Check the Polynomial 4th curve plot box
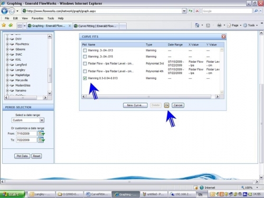The height and width of the screenshot is (198, 264). pyautogui.click(x=85, y=71)
